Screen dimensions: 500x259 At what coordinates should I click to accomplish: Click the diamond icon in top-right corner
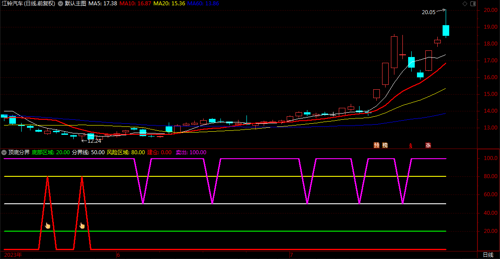(x=465, y=4)
